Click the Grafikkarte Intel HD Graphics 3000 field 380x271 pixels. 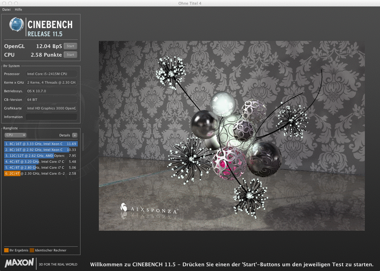pyautogui.click(x=51, y=108)
